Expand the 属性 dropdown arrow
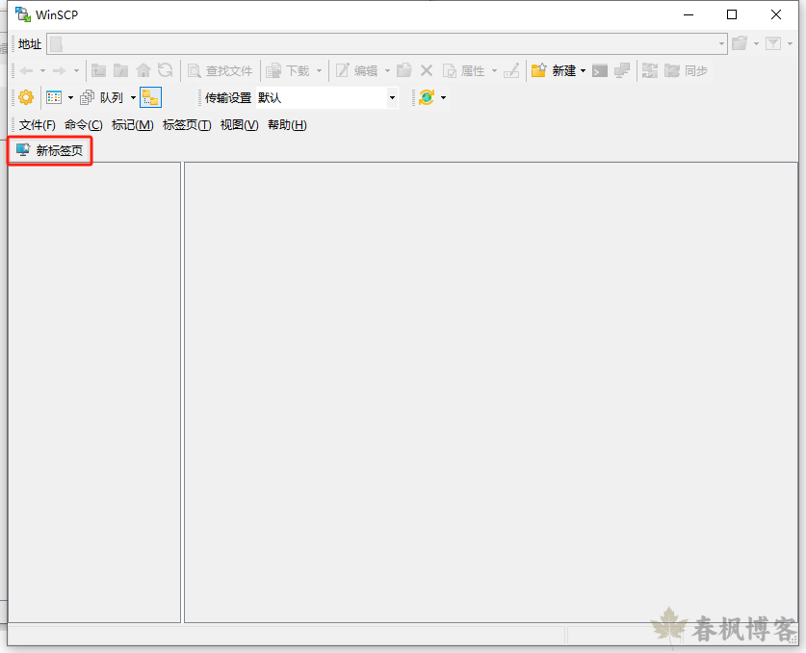This screenshot has width=806, height=653. (495, 71)
